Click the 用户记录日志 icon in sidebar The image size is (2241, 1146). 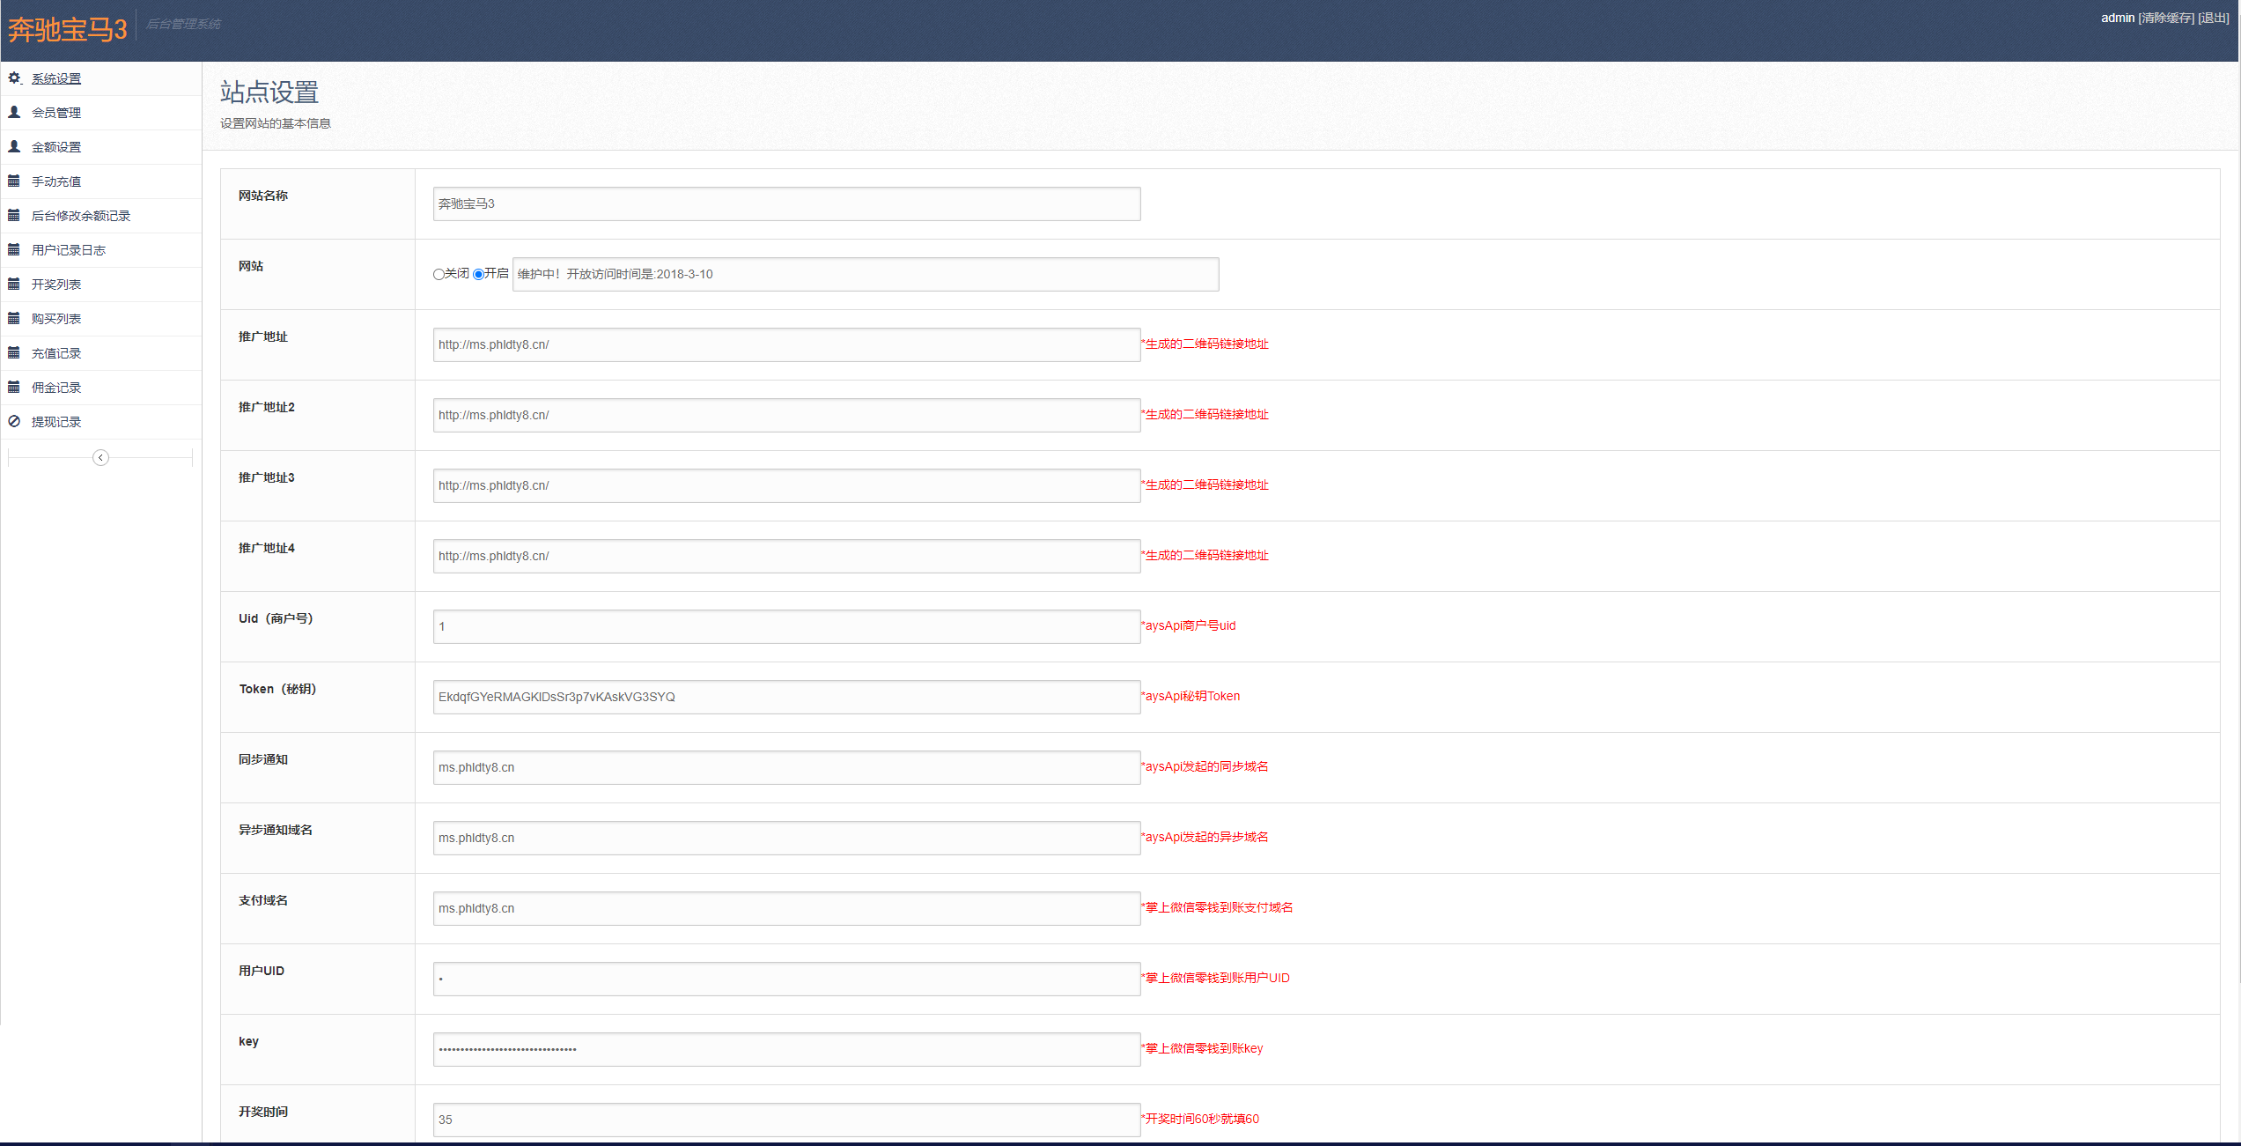(x=15, y=248)
